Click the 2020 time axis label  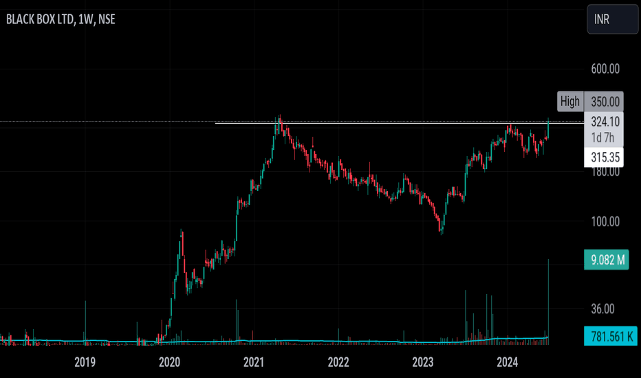pyautogui.click(x=169, y=362)
